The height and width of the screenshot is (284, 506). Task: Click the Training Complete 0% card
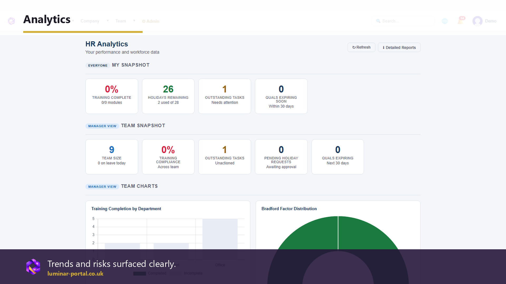tap(112, 96)
